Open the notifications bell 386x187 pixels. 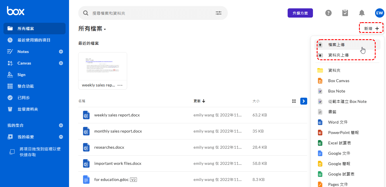[x=362, y=13]
